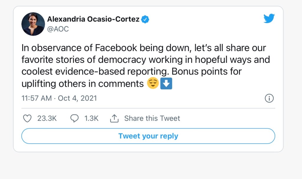
Task: Click the relieved face emoji
Action: coord(152,84)
